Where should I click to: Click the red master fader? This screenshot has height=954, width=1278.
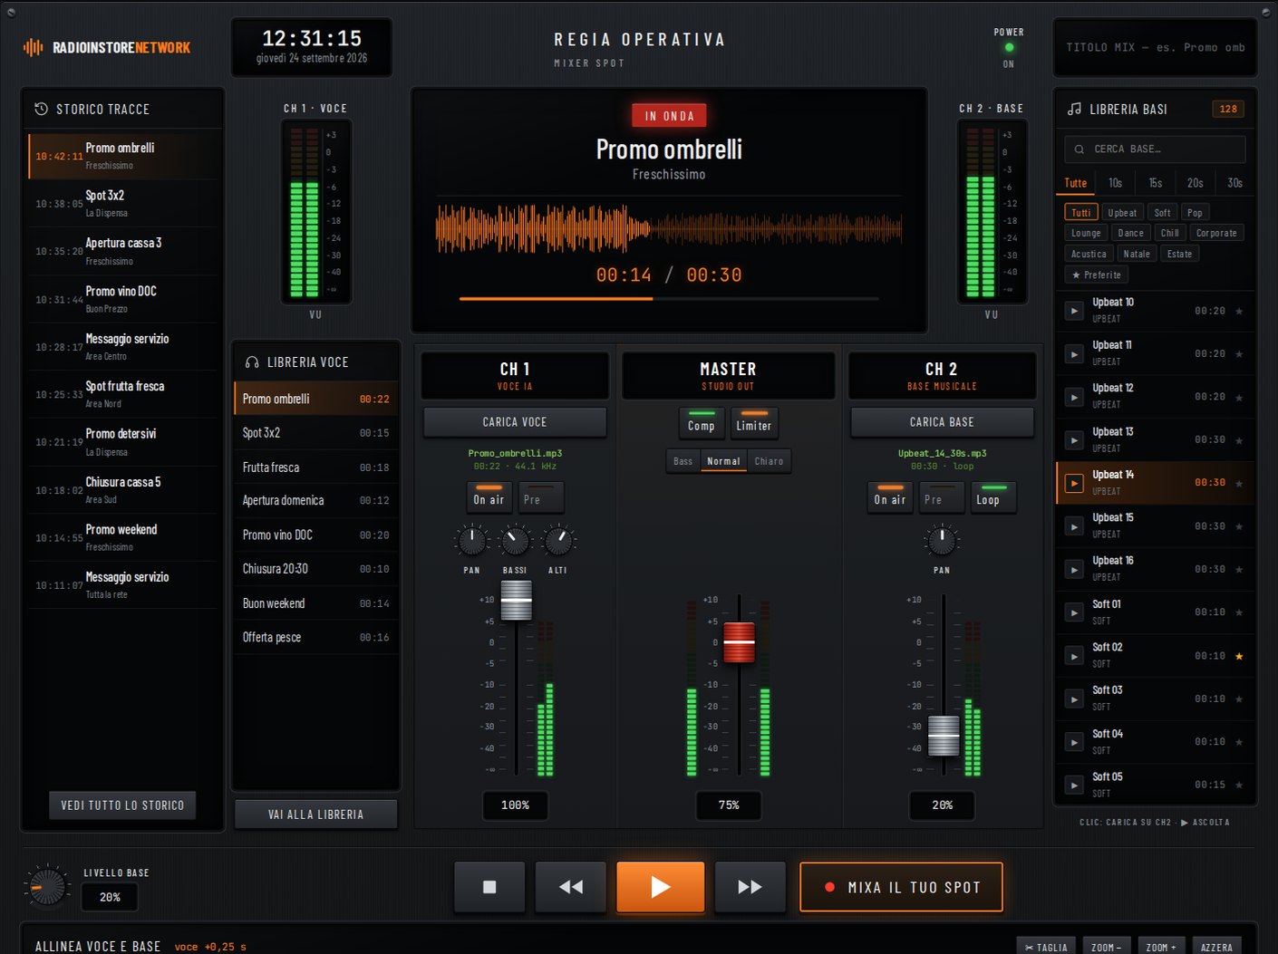(739, 642)
